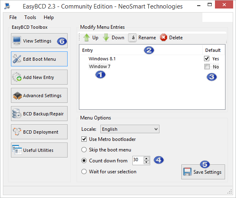Decrease countdown with the spinner down arrow
The width and height of the screenshot is (236, 198).
pyautogui.click(x=147, y=162)
